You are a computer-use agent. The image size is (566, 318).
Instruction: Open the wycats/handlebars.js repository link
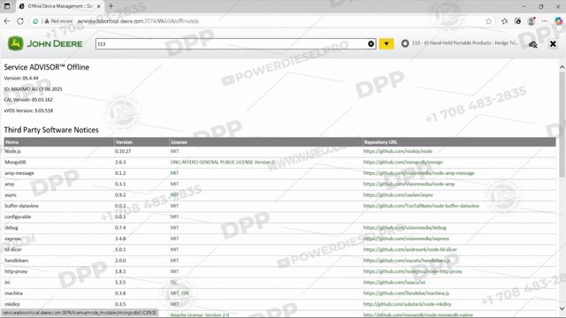[x=407, y=261]
